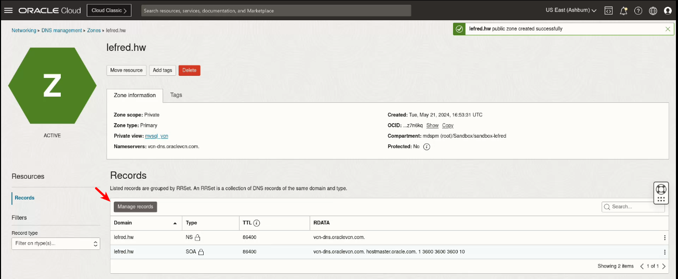
Task: Switch to Cloud Classic view
Action: 109,10
